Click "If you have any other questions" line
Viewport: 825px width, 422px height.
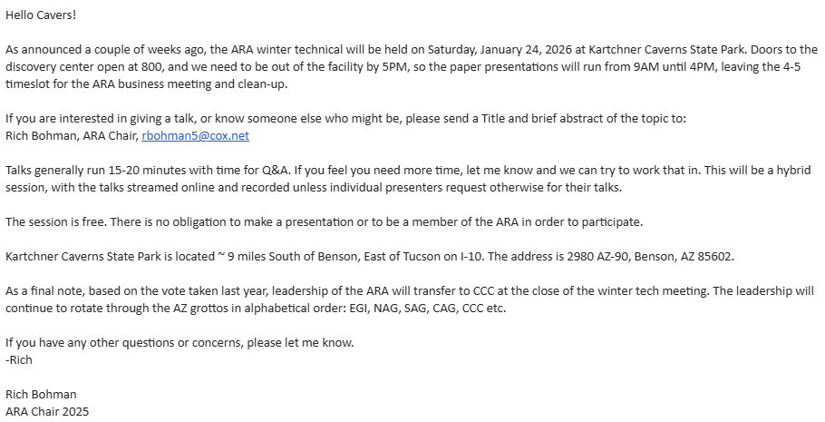pyautogui.click(x=100, y=342)
